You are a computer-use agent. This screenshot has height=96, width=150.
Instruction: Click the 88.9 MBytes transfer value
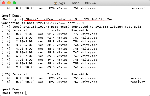pos(57,49)
